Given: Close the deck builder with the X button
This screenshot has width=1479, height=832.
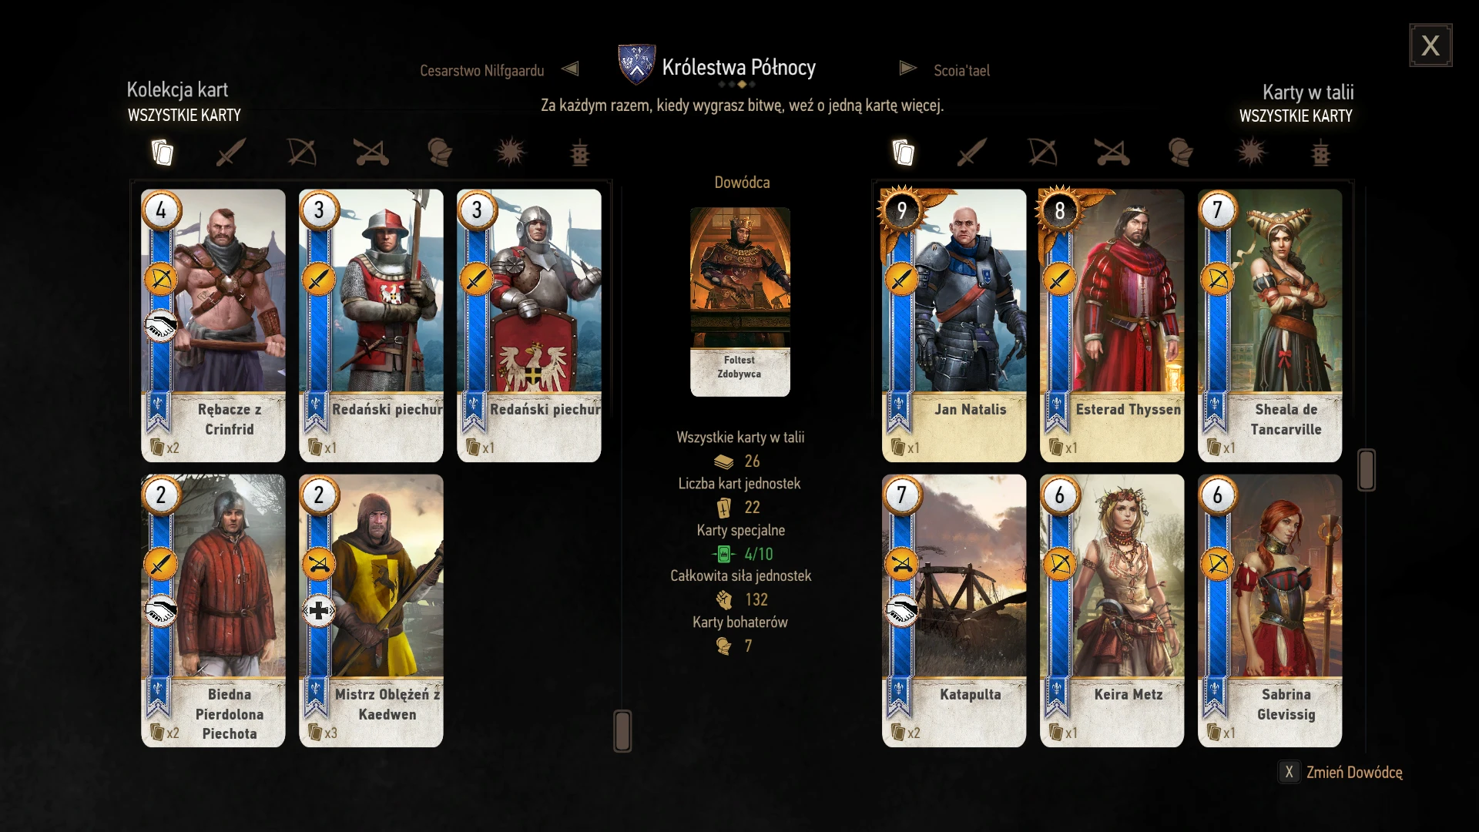Looking at the screenshot, I should tap(1430, 45).
